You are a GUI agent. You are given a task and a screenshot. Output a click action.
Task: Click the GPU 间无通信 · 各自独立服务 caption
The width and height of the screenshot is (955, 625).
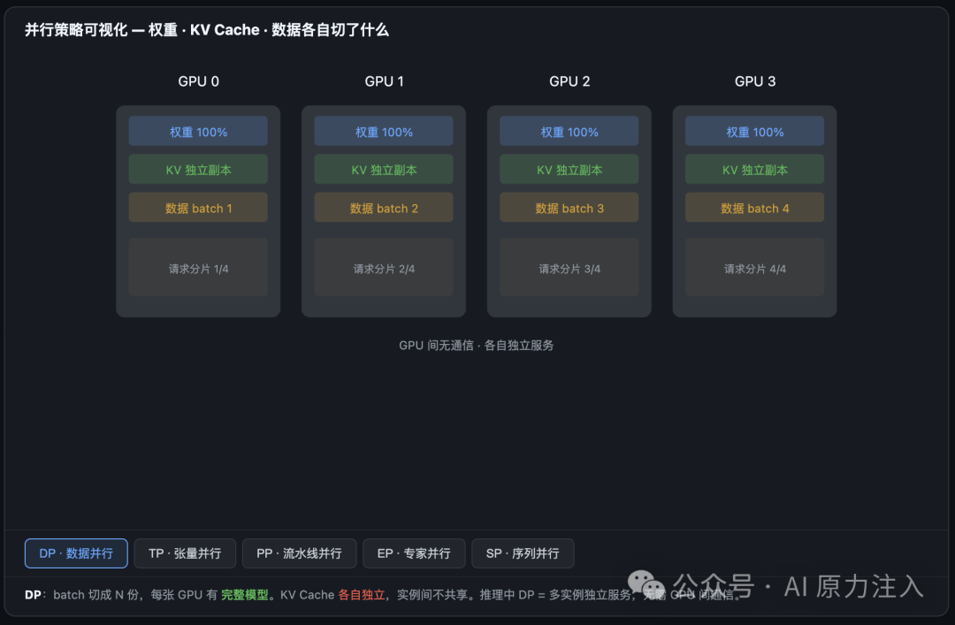477,346
